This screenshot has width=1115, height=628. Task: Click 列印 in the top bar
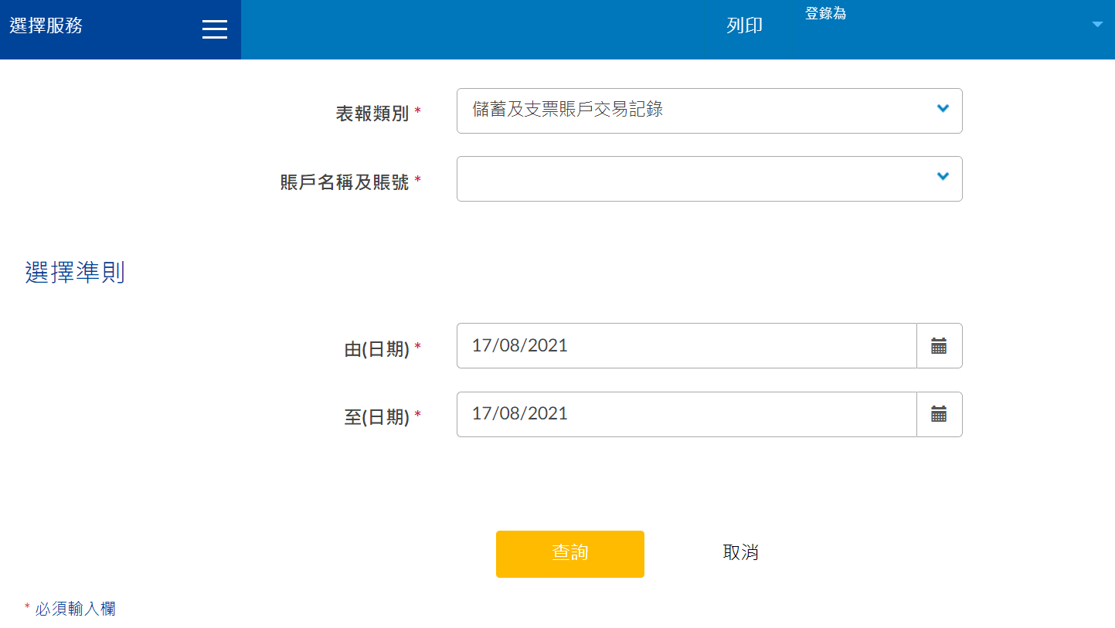point(744,25)
